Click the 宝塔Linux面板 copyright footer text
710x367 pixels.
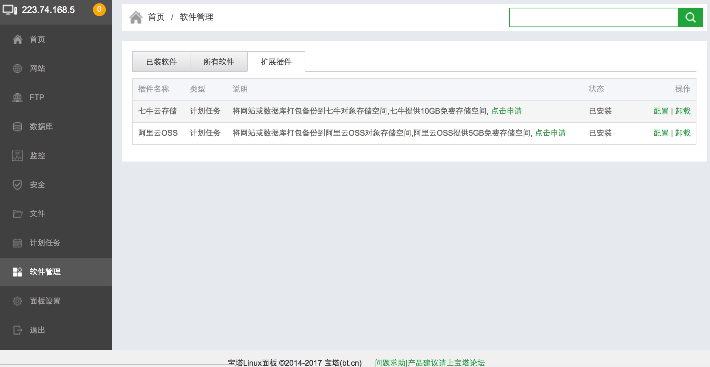295,363
